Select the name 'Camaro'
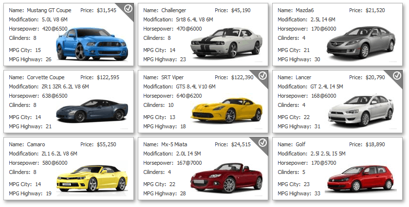The height and width of the screenshot is (207, 409). (x=36, y=144)
